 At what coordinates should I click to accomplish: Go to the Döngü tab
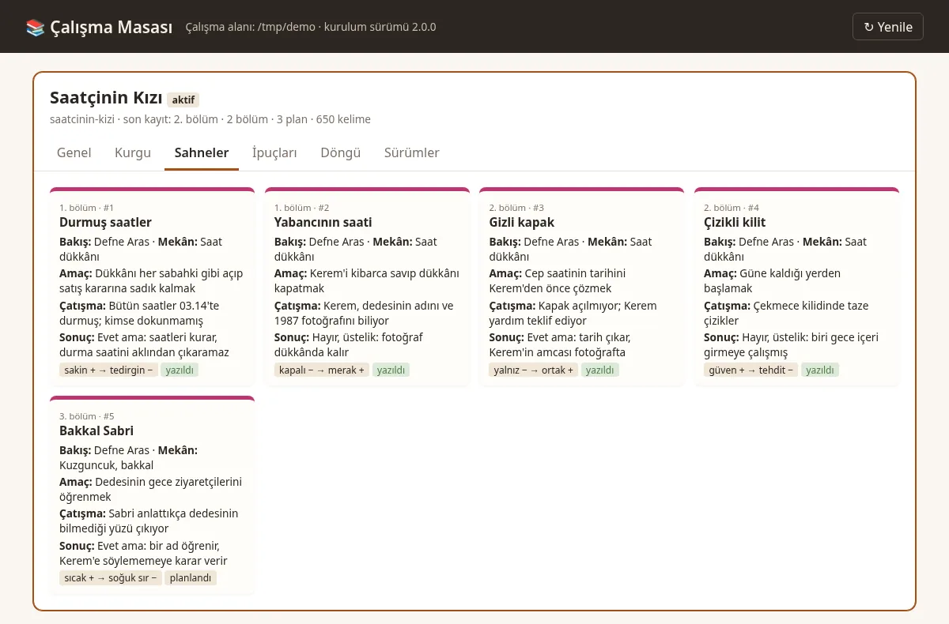coord(341,152)
